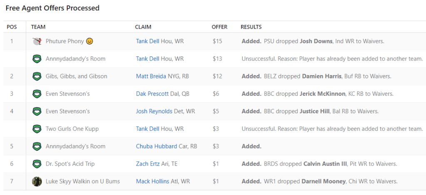Click the OFFER column header
Viewport: 426px width, 195px height.
pos(219,27)
